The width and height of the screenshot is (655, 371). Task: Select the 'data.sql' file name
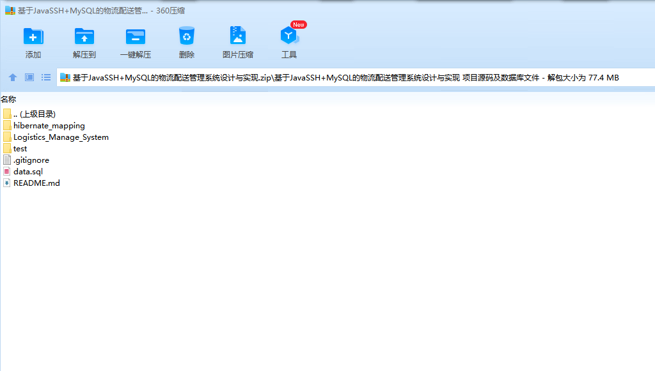tap(28, 172)
